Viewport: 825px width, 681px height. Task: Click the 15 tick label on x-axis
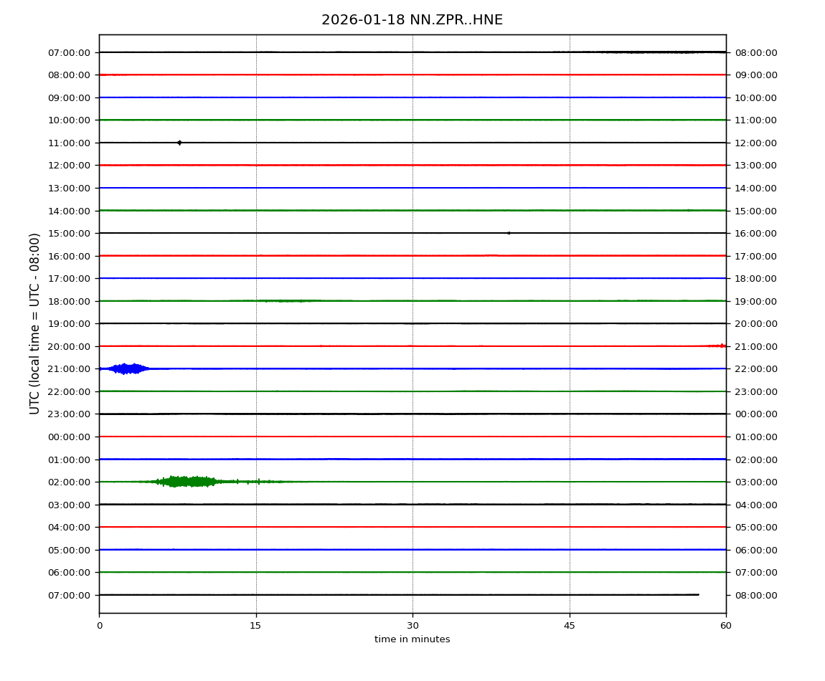(255, 626)
